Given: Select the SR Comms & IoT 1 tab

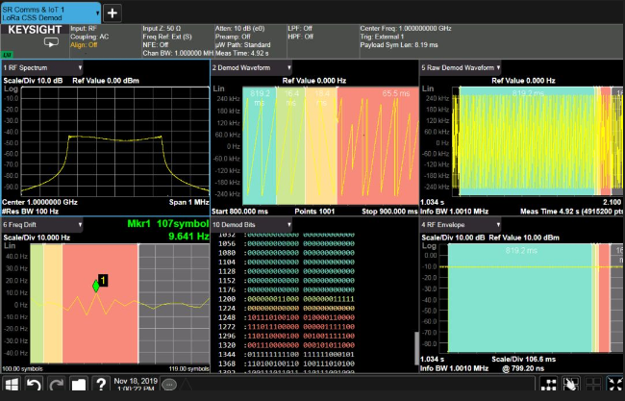Looking at the screenshot, I should point(48,13).
